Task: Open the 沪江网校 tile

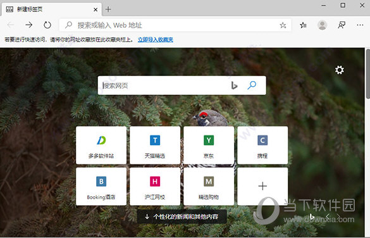Action: [155, 187]
